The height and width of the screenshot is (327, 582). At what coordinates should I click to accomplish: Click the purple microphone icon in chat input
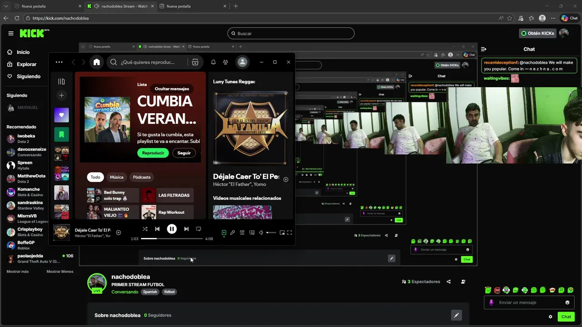coord(491,302)
